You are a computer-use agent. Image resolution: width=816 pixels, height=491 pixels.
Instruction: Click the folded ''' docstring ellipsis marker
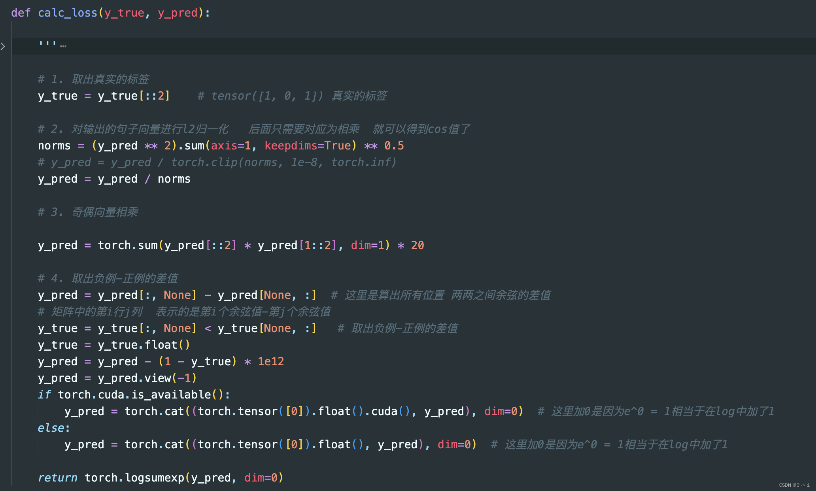tap(63, 46)
